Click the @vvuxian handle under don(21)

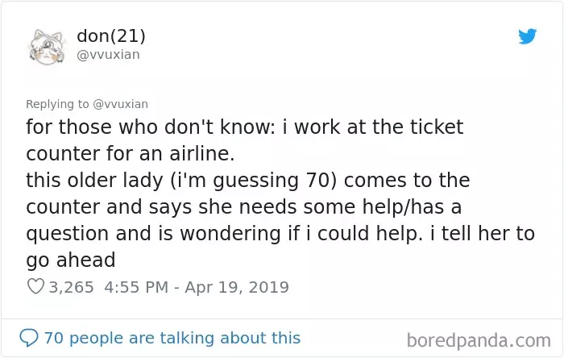point(108,55)
